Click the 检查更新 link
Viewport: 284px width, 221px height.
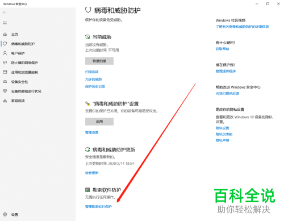tap(92, 173)
